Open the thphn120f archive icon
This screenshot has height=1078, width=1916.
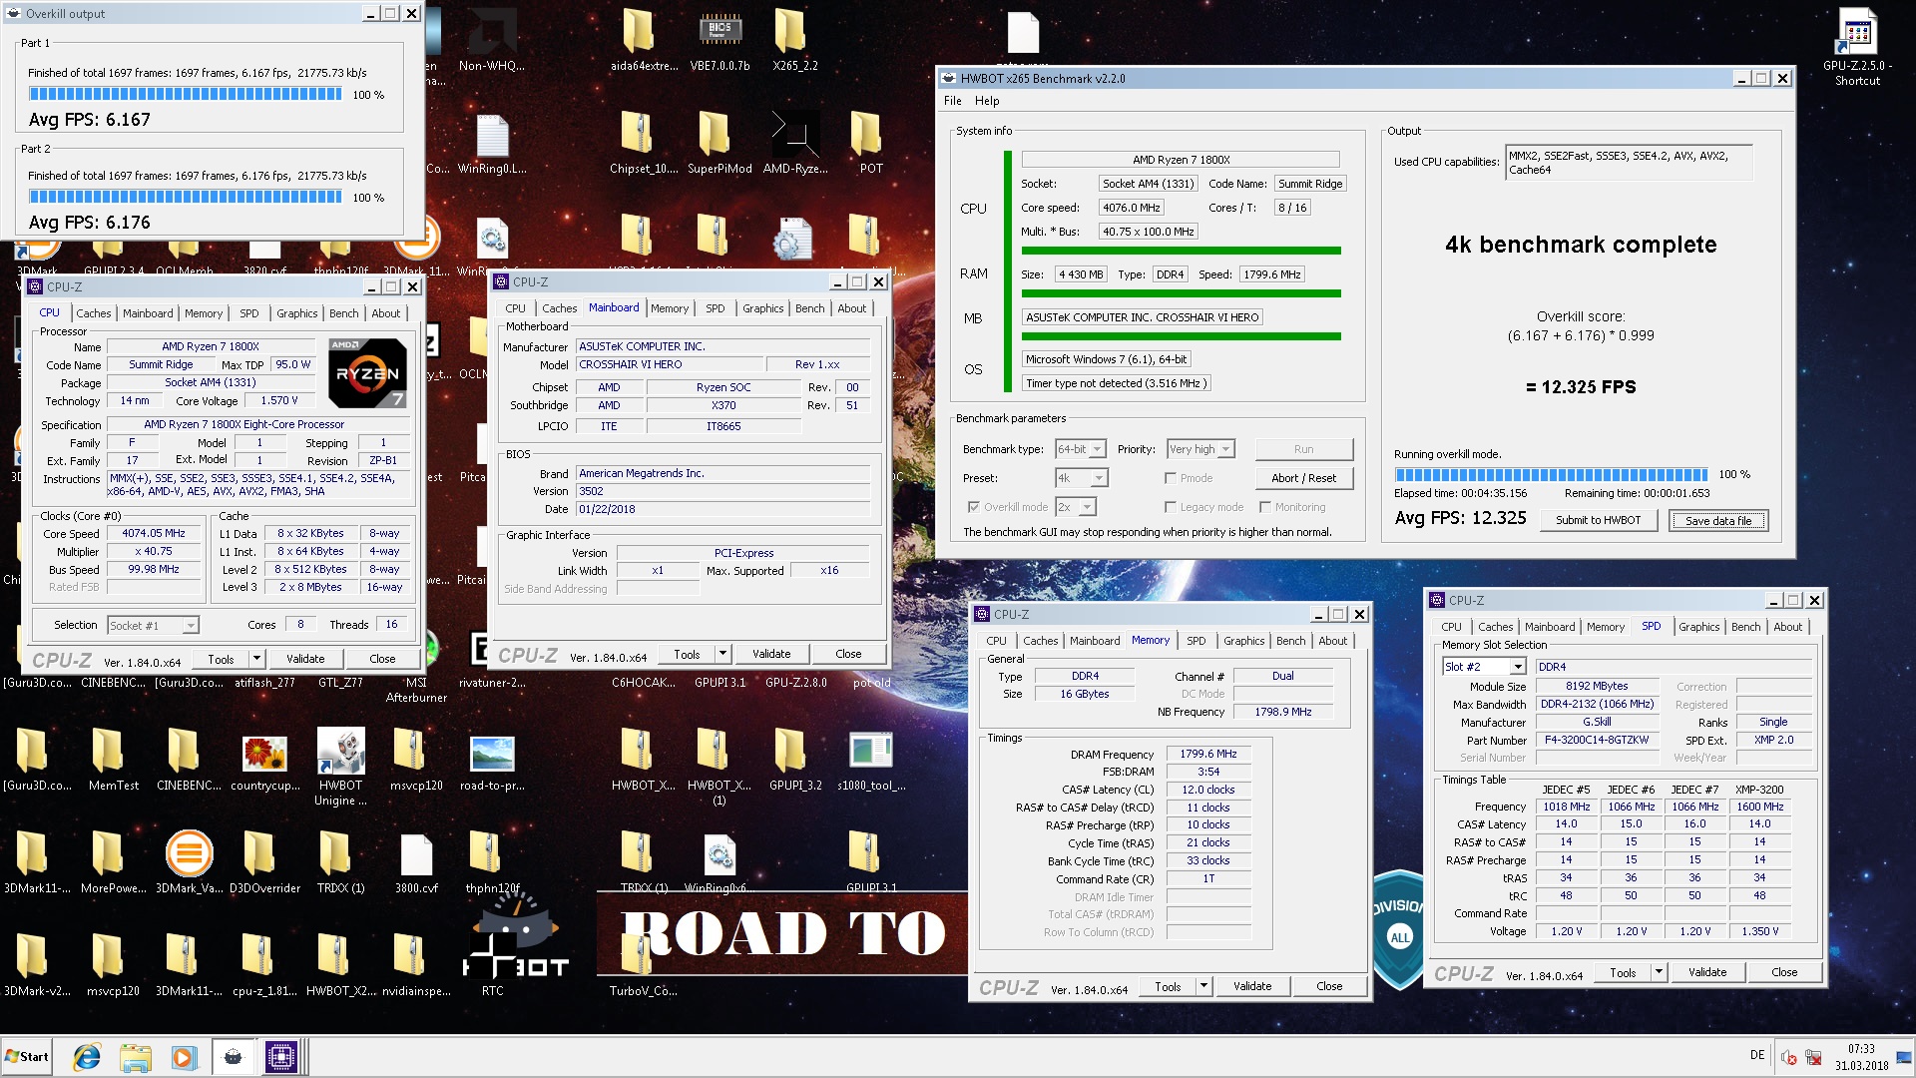click(x=492, y=861)
